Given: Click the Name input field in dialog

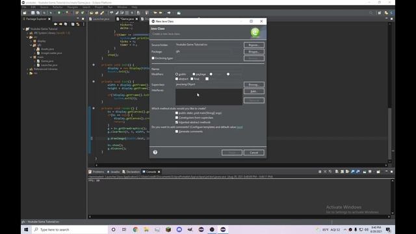Looking at the screenshot, I should pyautogui.click(x=209, y=69).
